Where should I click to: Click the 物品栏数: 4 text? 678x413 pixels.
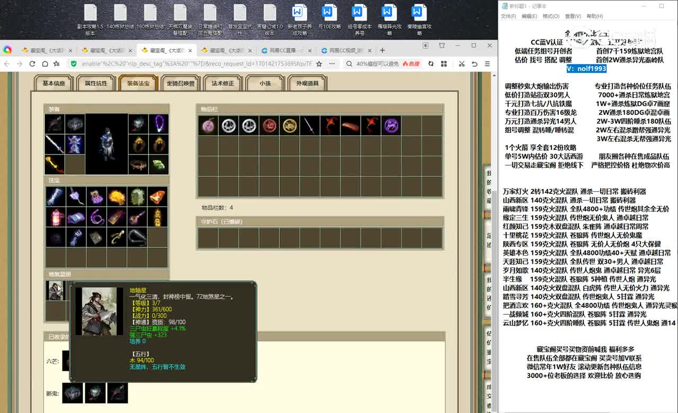point(217,208)
